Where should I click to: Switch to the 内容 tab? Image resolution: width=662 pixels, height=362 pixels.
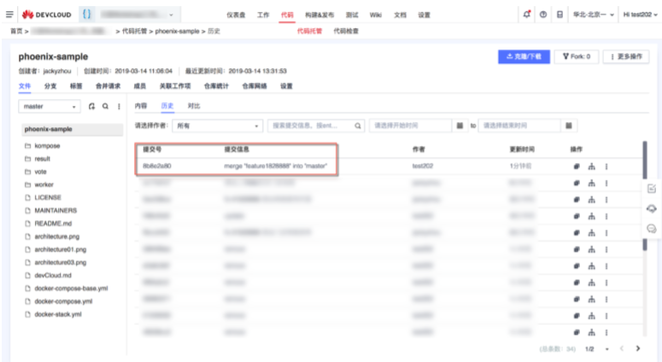[141, 106]
